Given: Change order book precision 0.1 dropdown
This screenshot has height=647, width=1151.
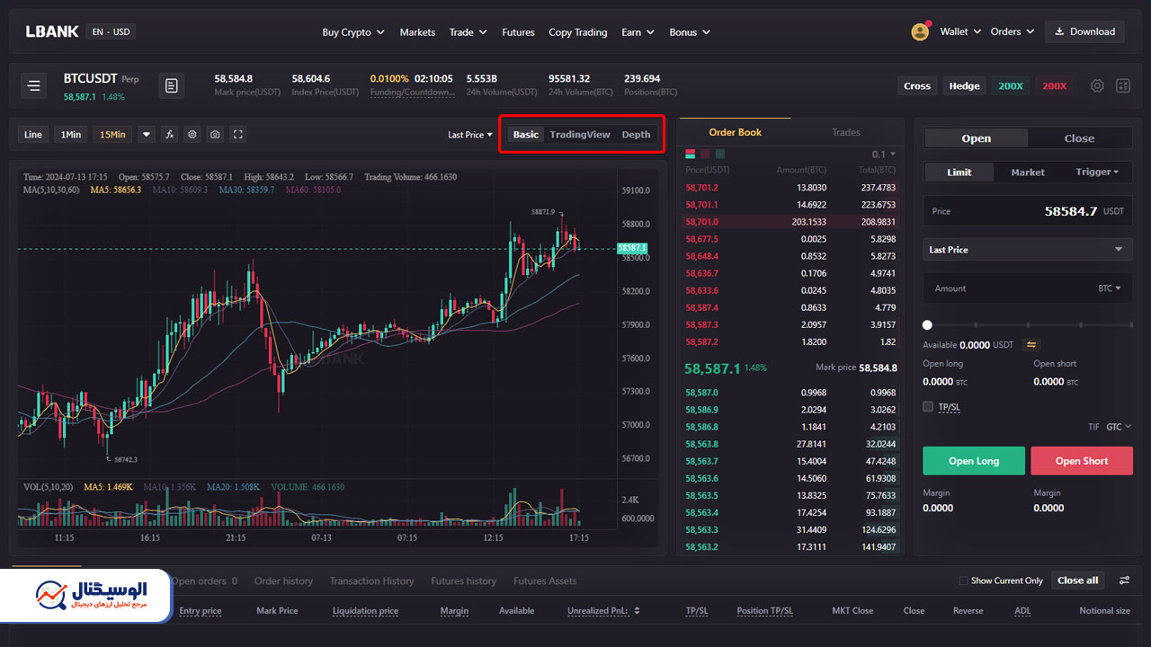Looking at the screenshot, I should (x=884, y=155).
